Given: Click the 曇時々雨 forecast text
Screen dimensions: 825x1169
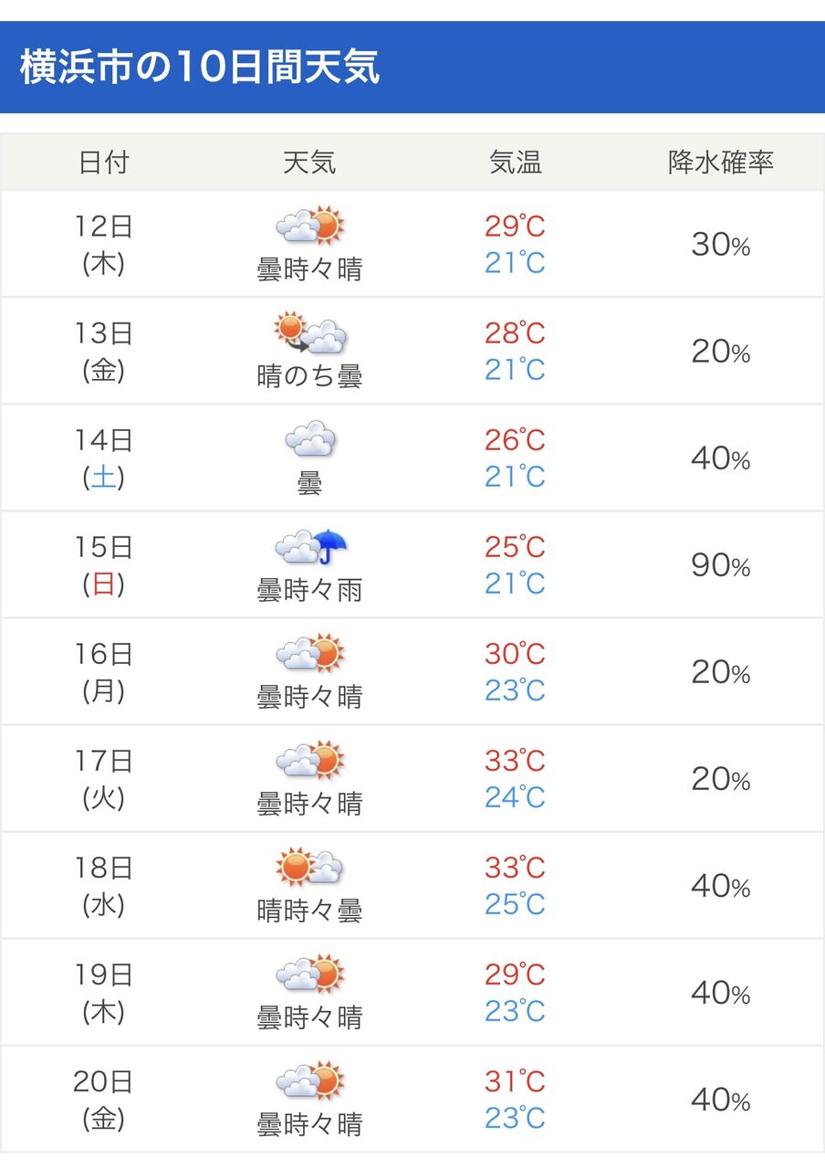Looking at the screenshot, I should (309, 590).
